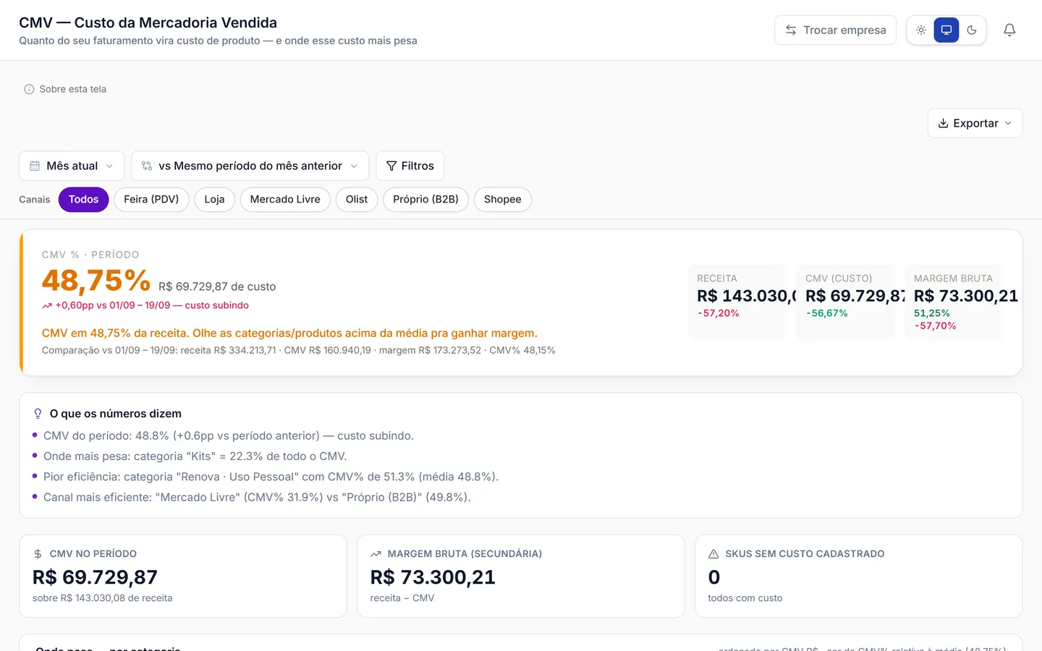The width and height of the screenshot is (1042, 651).
Task: Click the compare icon beside vs Mesmo período
Action: pos(147,166)
